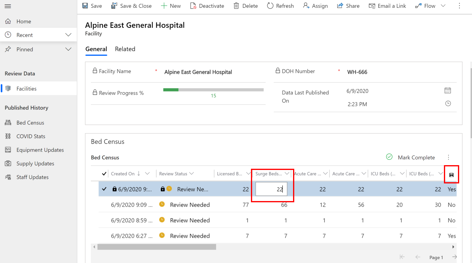Open the second Acute Care column dropdown
The height and width of the screenshot is (263, 472).
364,174
